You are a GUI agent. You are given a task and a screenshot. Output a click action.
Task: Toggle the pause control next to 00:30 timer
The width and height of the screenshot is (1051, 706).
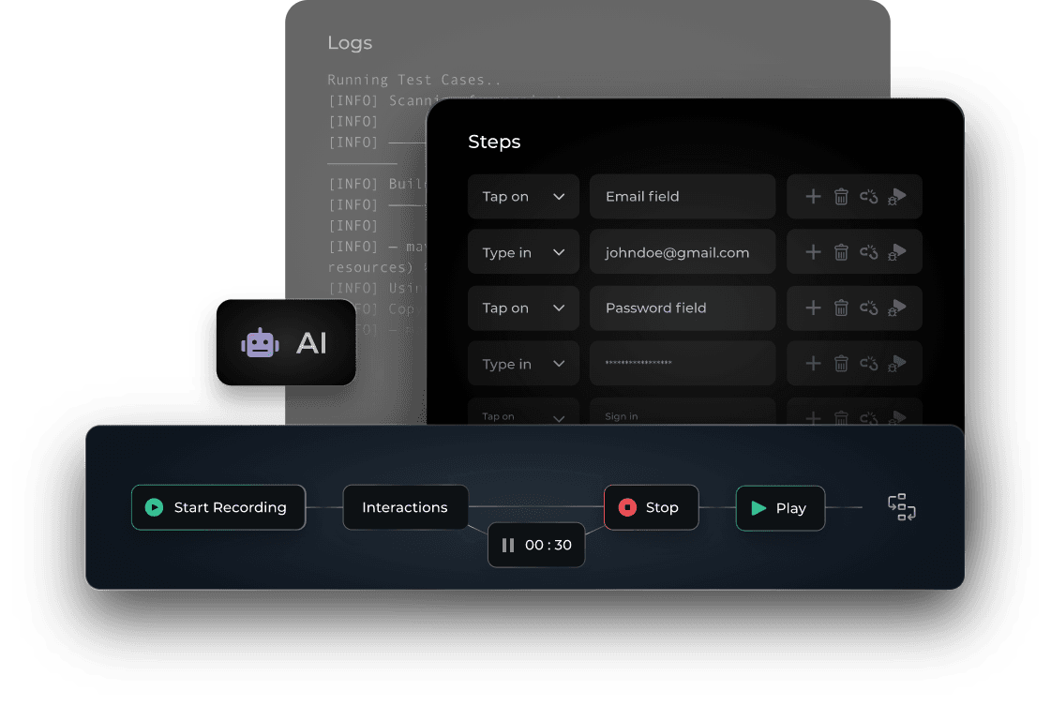[507, 545]
